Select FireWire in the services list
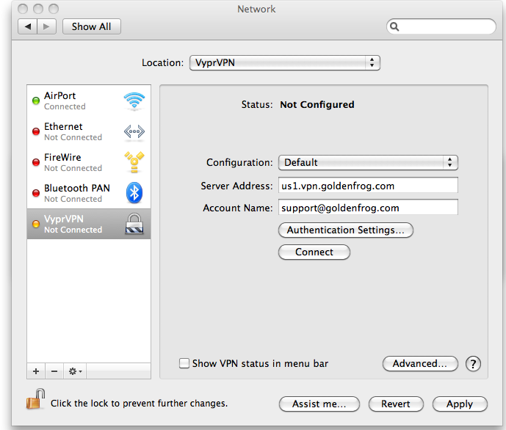The width and height of the screenshot is (506, 430). 89,162
